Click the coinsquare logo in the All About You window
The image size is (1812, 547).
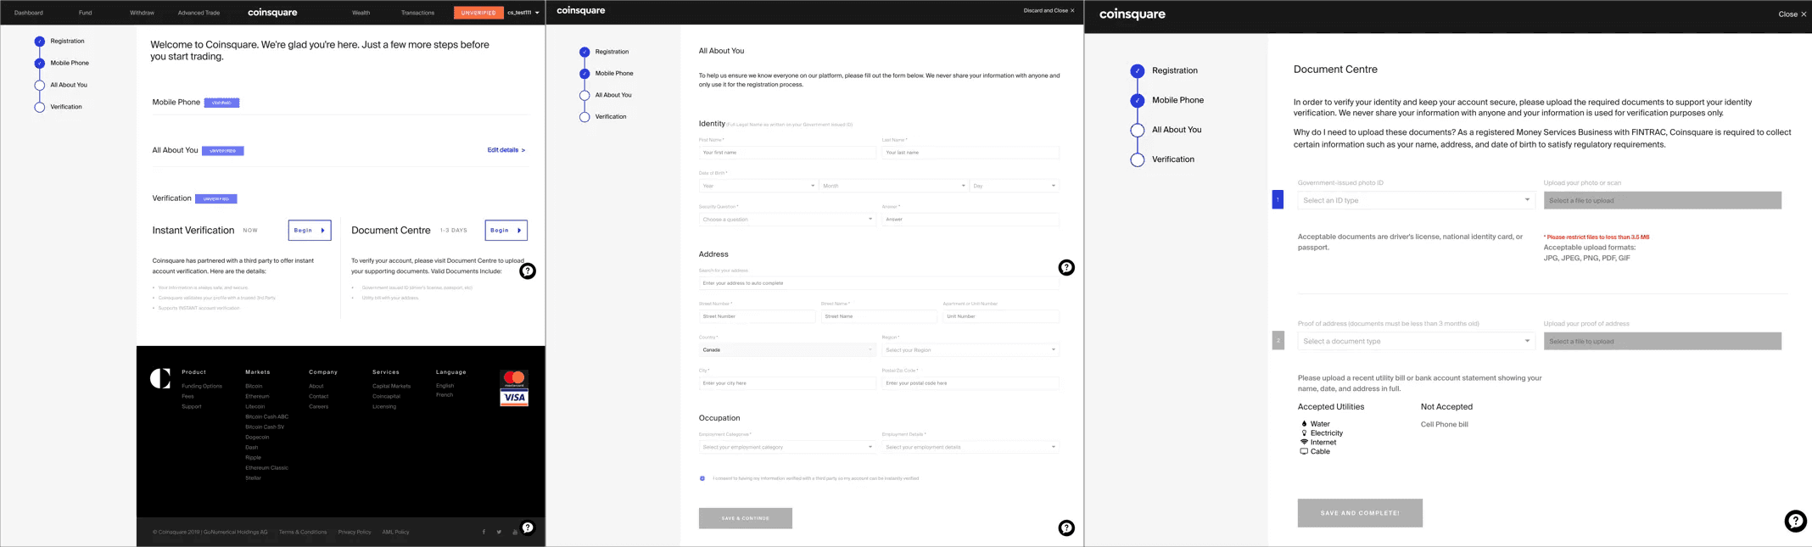[580, 11]
